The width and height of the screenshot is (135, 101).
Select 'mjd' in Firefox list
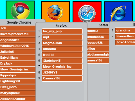click(62, 37)
